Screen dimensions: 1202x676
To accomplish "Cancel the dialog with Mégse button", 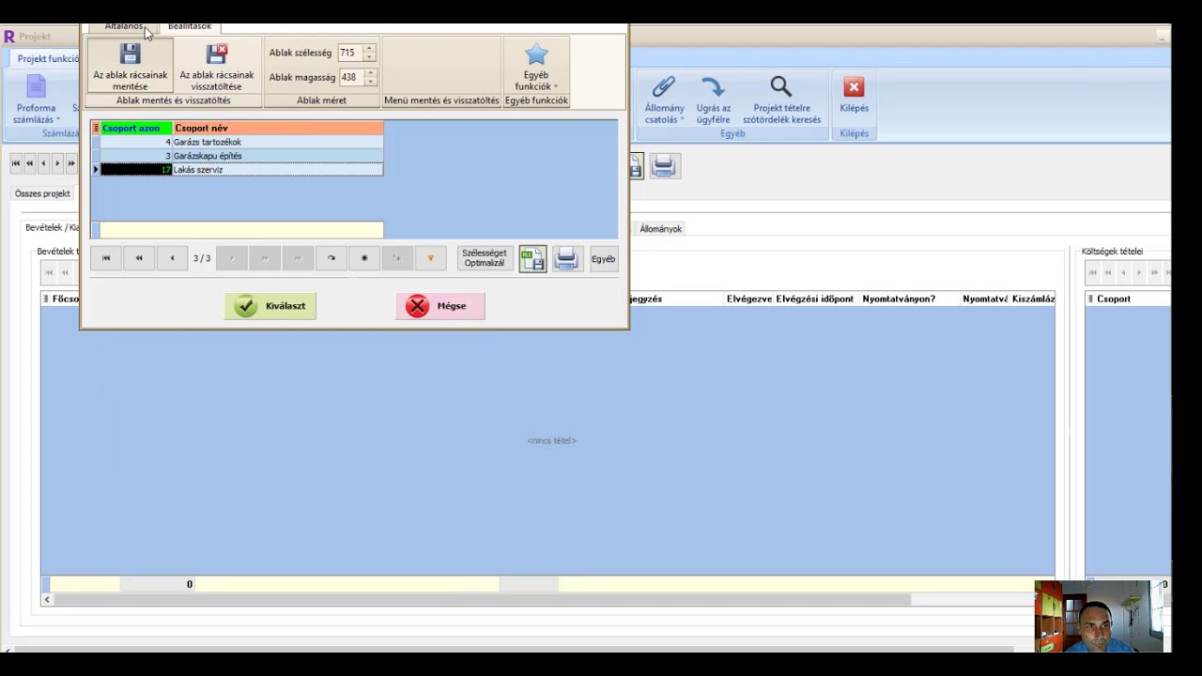I will click(439, 306).
